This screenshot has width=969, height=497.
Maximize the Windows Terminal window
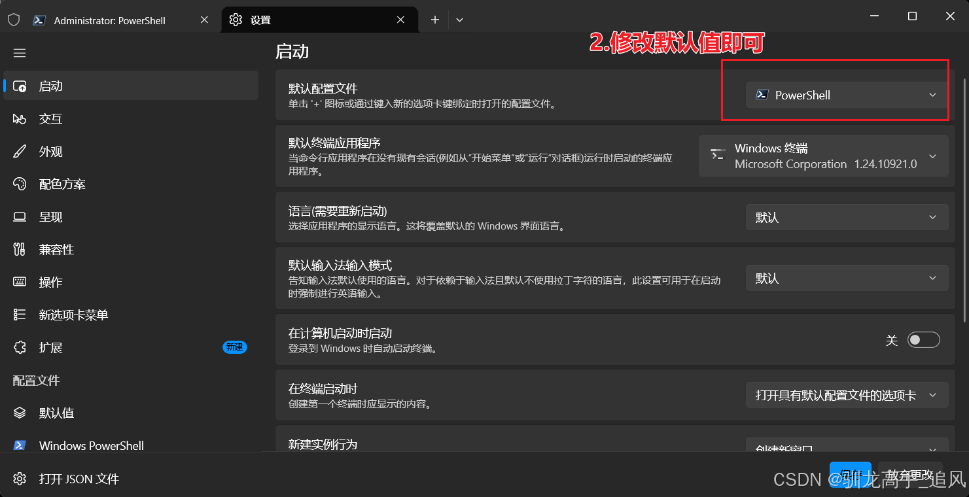912,16
